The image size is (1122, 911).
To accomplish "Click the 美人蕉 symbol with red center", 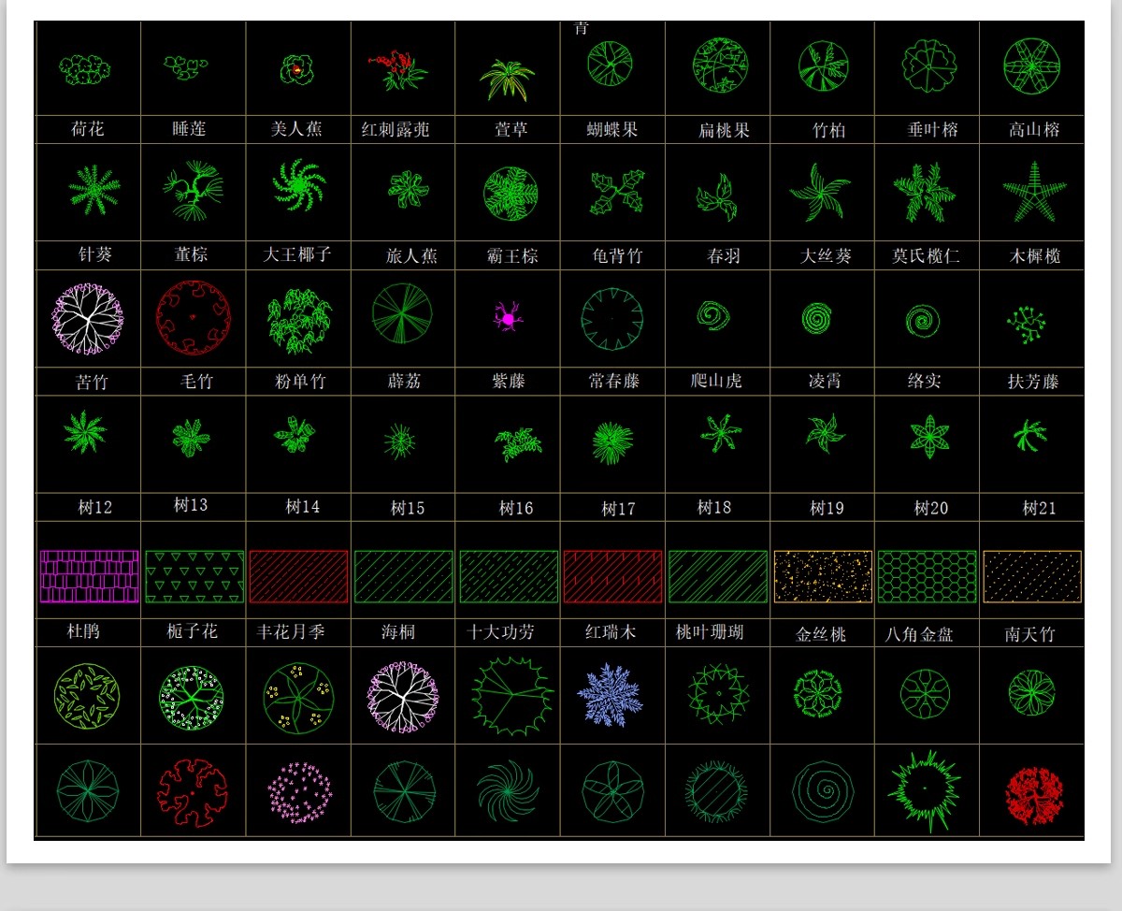I will point(297,69).
